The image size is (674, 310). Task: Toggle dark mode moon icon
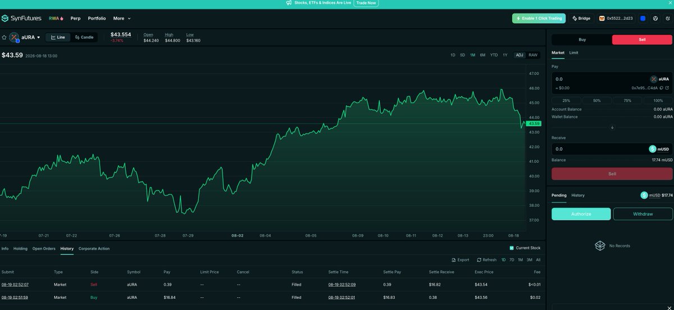668,19
